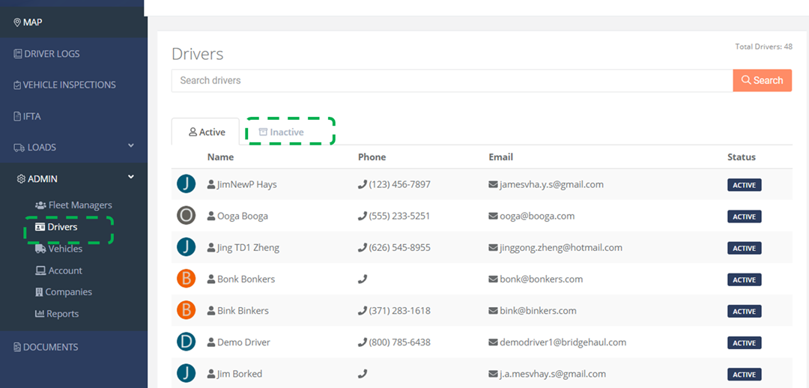Click Jing TD1 Zheng avatar

click(187, 246)
